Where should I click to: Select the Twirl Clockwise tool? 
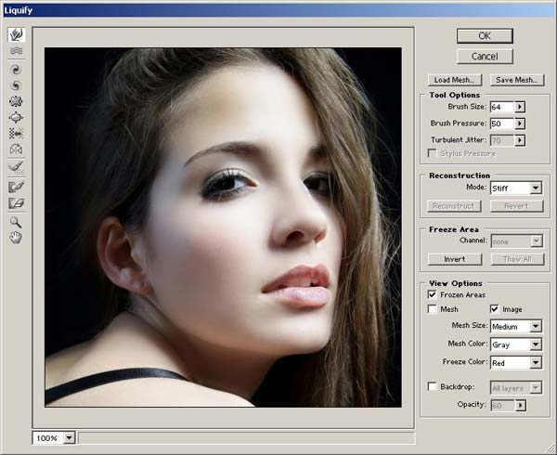pos(16,69)
